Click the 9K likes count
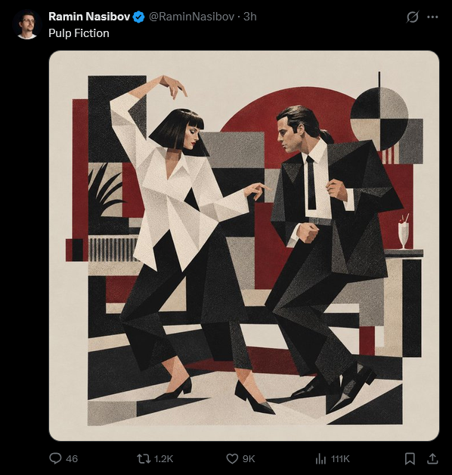452x475 pixels. tap(249, 458)
